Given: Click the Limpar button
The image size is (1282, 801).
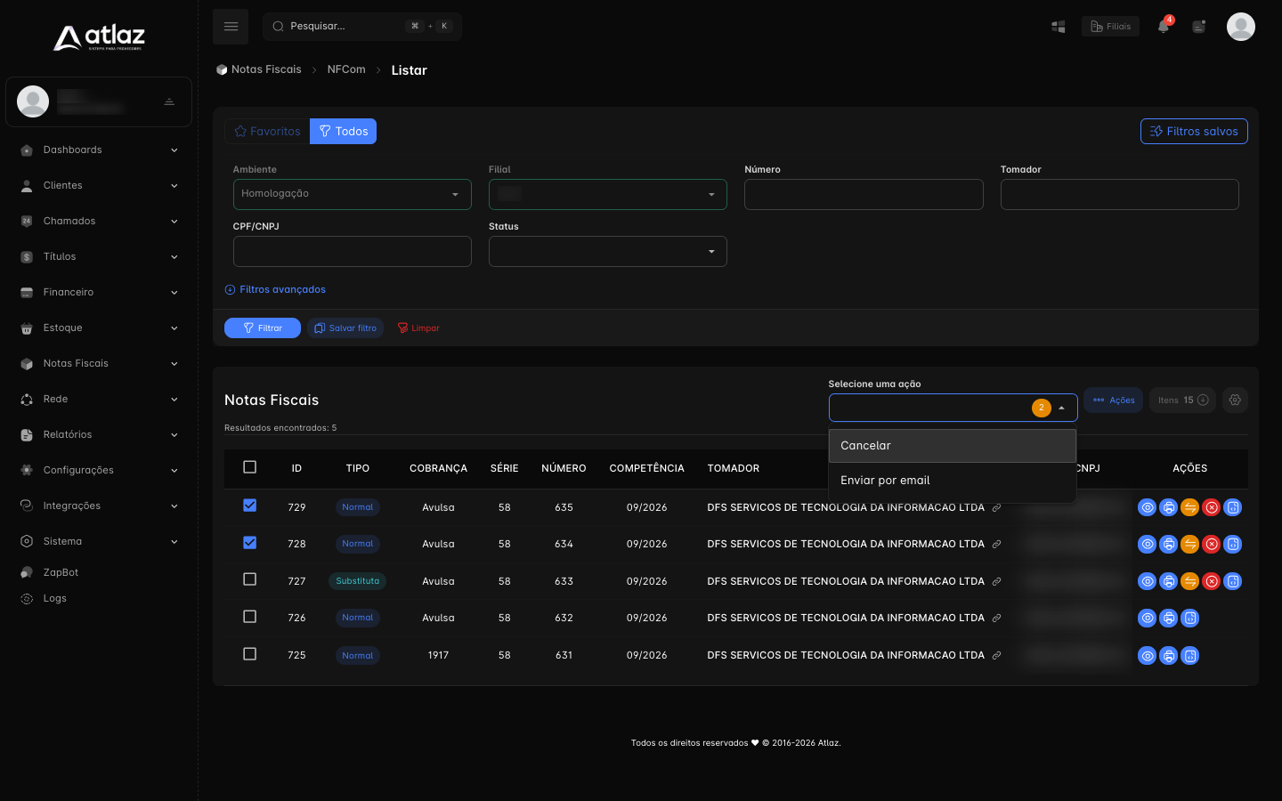Looking at the screenshot, I should 418,328.
